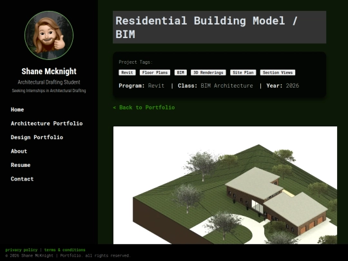Open the terms & conditions link
Screen dimensions: 348x261
click(x=65, y=250)
